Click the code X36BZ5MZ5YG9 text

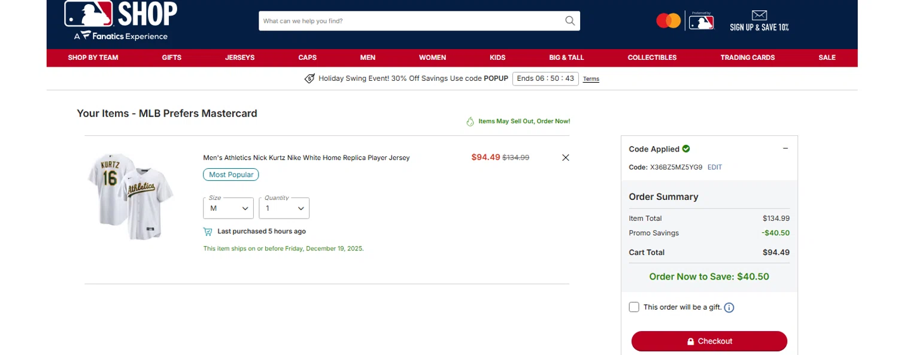click(676, 168)
